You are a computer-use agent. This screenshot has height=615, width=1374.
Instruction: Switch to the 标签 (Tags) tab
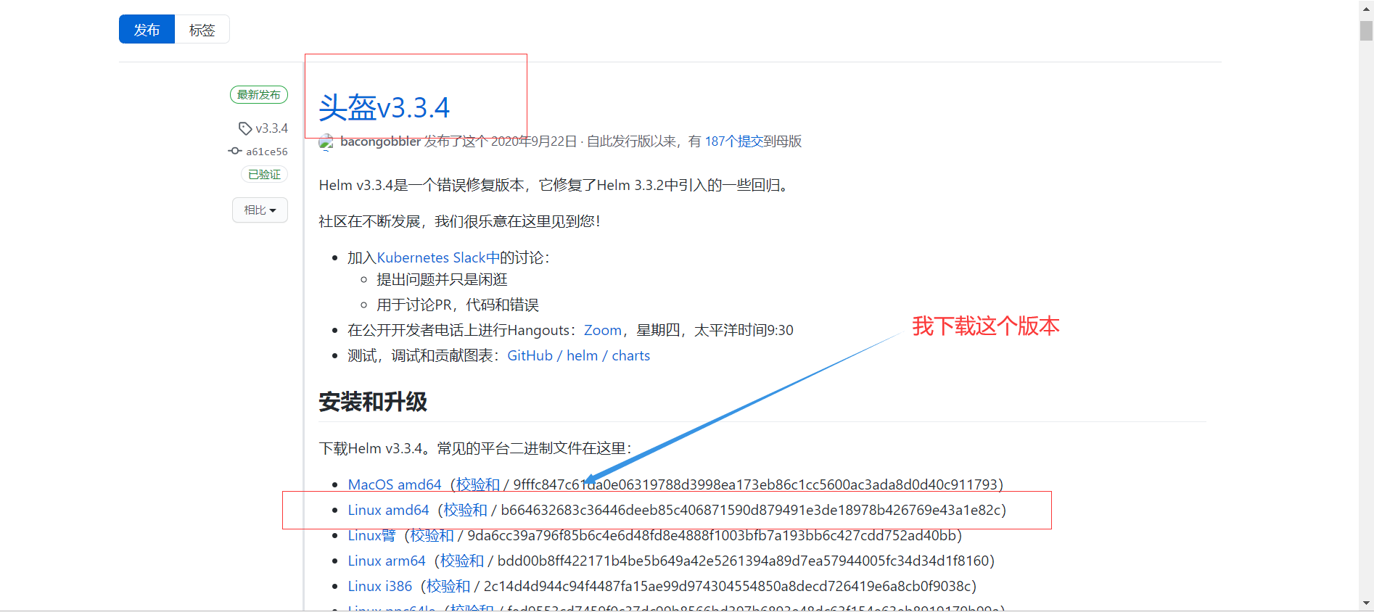point(202,30)
